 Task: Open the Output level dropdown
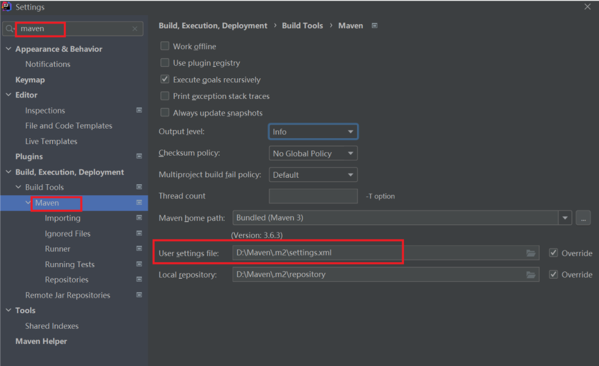point(313,132)
